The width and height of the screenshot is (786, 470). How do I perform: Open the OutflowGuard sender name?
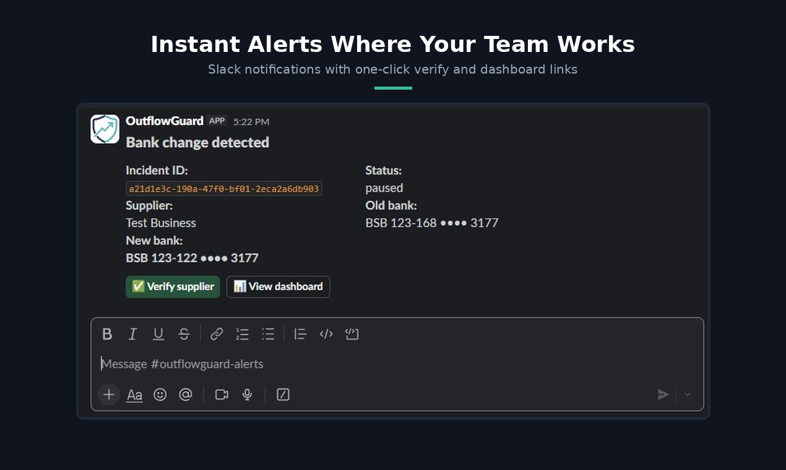coord(165,121)
